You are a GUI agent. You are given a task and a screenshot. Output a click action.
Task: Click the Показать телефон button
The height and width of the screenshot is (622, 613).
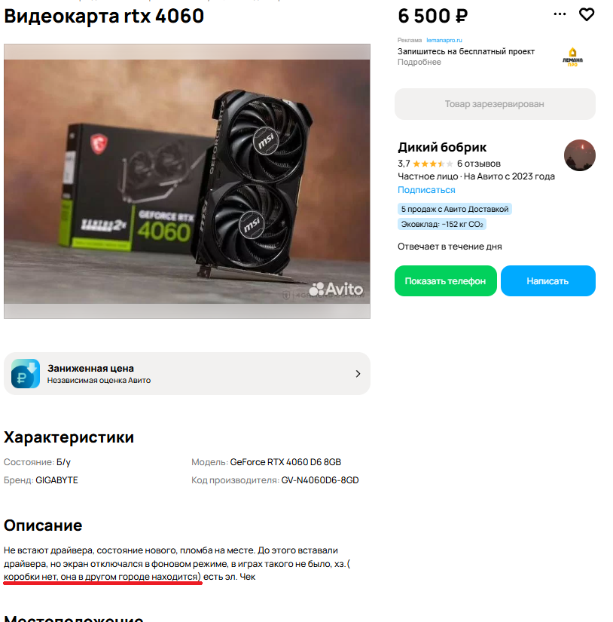click(445, 281)
